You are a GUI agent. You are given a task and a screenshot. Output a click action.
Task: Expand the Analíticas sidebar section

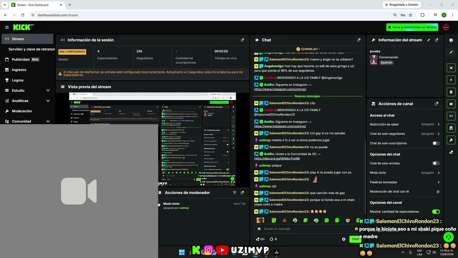point(27,101)
